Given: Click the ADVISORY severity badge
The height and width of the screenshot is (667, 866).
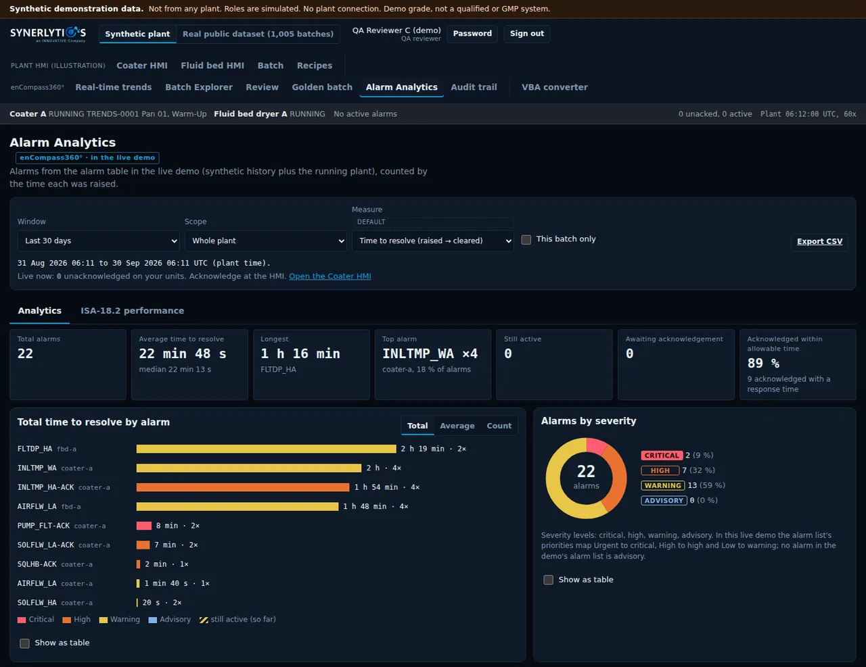Looking at the screenshot, I should click(x=664, y=501).
